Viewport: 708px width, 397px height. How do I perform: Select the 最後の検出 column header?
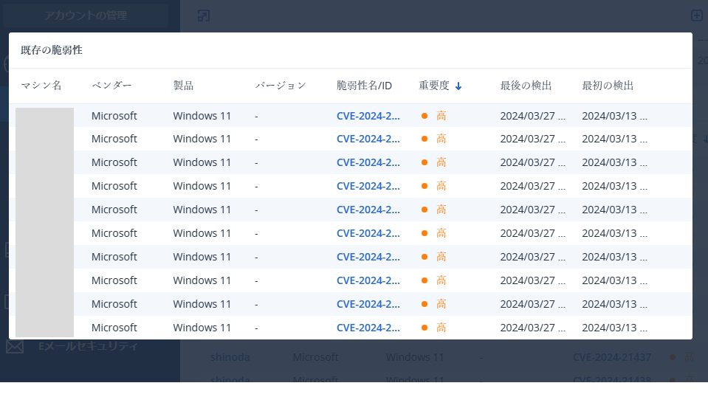point(526,86)
